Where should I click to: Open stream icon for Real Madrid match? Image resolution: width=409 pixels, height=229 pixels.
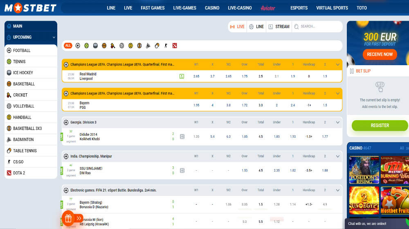pos(182,77)
